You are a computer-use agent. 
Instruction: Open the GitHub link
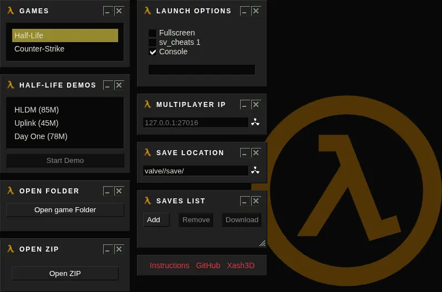(x=208, y=265)
